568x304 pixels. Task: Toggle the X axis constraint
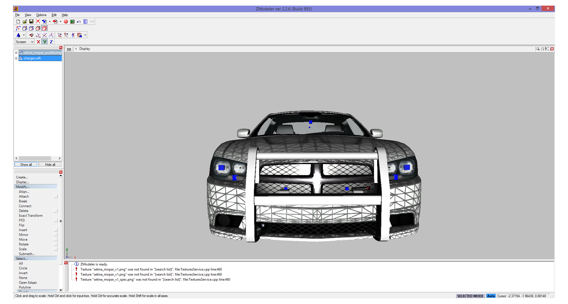click(38, 42)
